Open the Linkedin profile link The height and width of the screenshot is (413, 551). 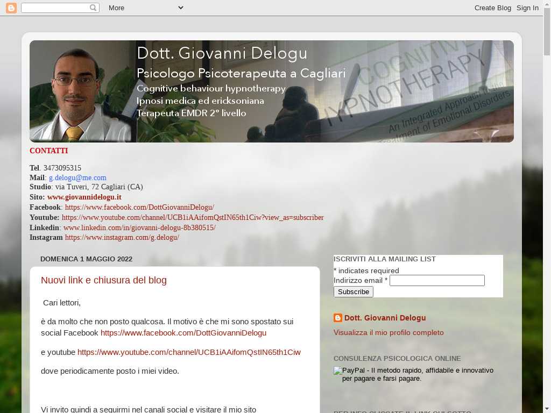tap(139, 227)
